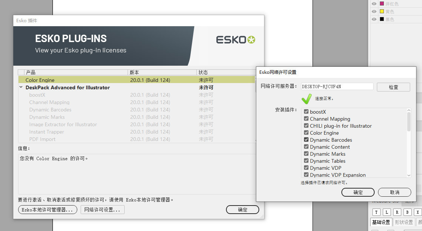The height and width of the screenshot is (231, 422).
Task: Select the boostX row in the product list
Action: pyautogui.click(x=136, y=95)
